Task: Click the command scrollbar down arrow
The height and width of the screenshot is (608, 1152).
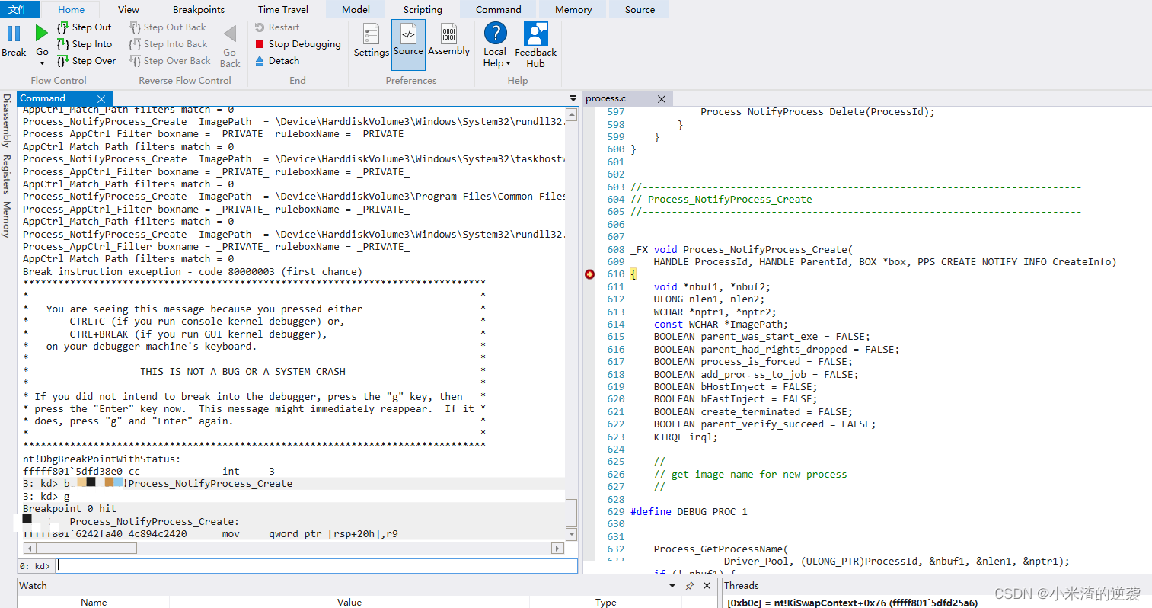Action: click(x=572, y=534)
